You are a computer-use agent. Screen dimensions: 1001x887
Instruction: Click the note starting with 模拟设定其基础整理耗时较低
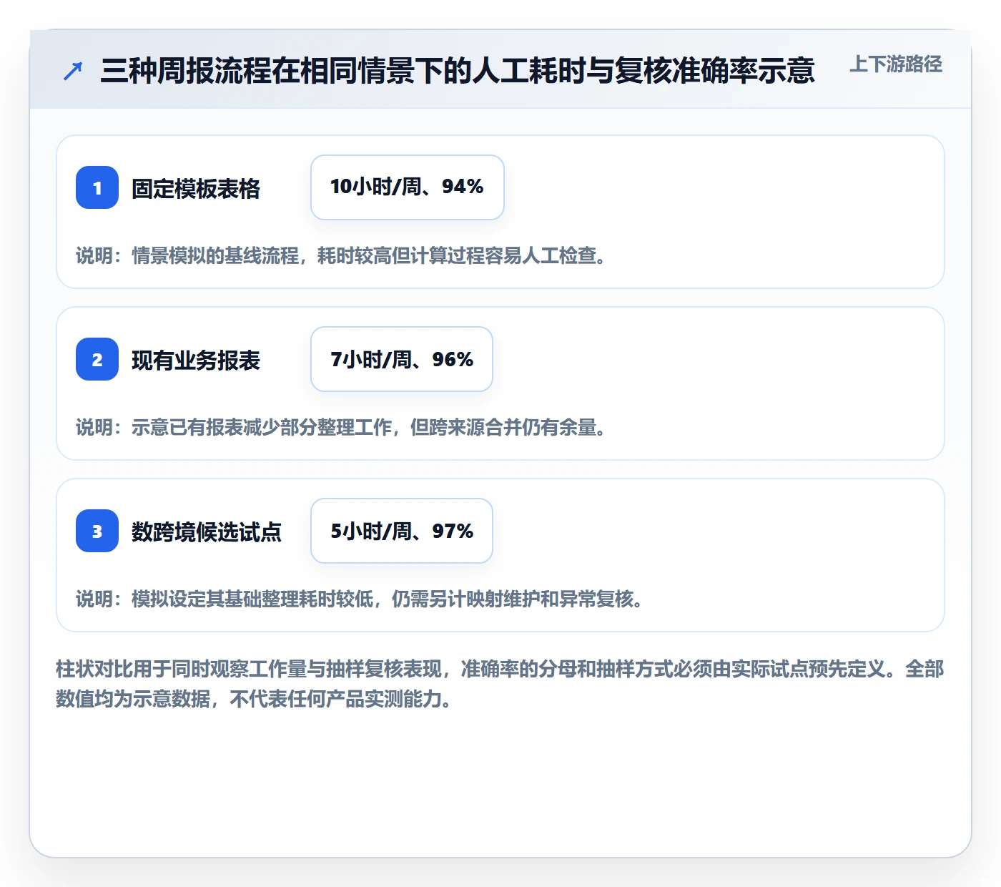(x=360, y=599)
